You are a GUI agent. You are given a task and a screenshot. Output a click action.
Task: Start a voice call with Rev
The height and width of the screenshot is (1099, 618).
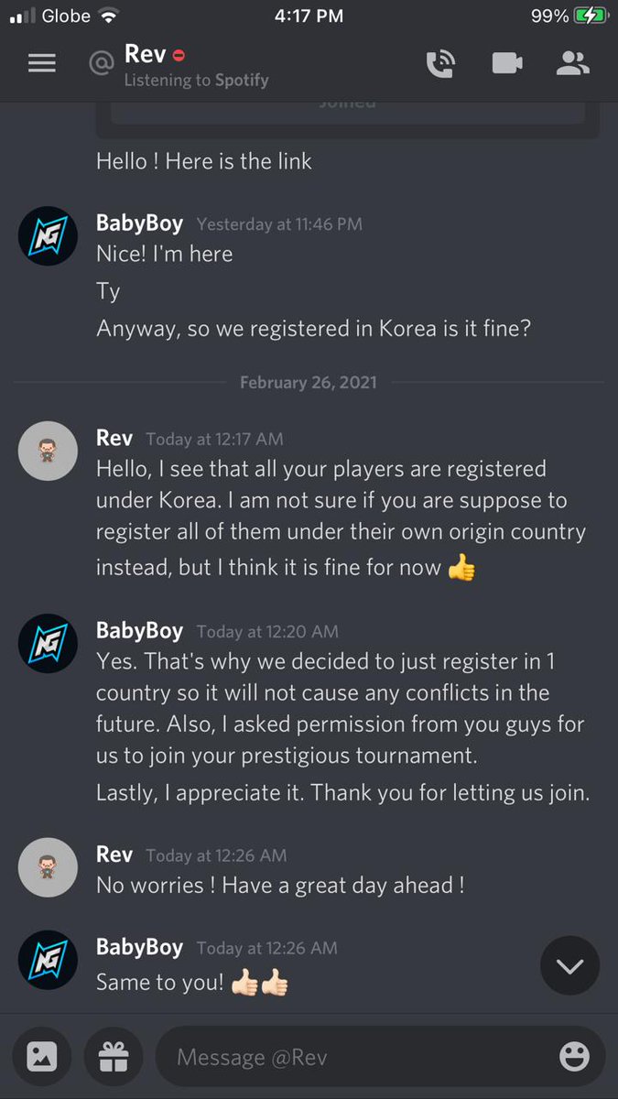(440, 63)
